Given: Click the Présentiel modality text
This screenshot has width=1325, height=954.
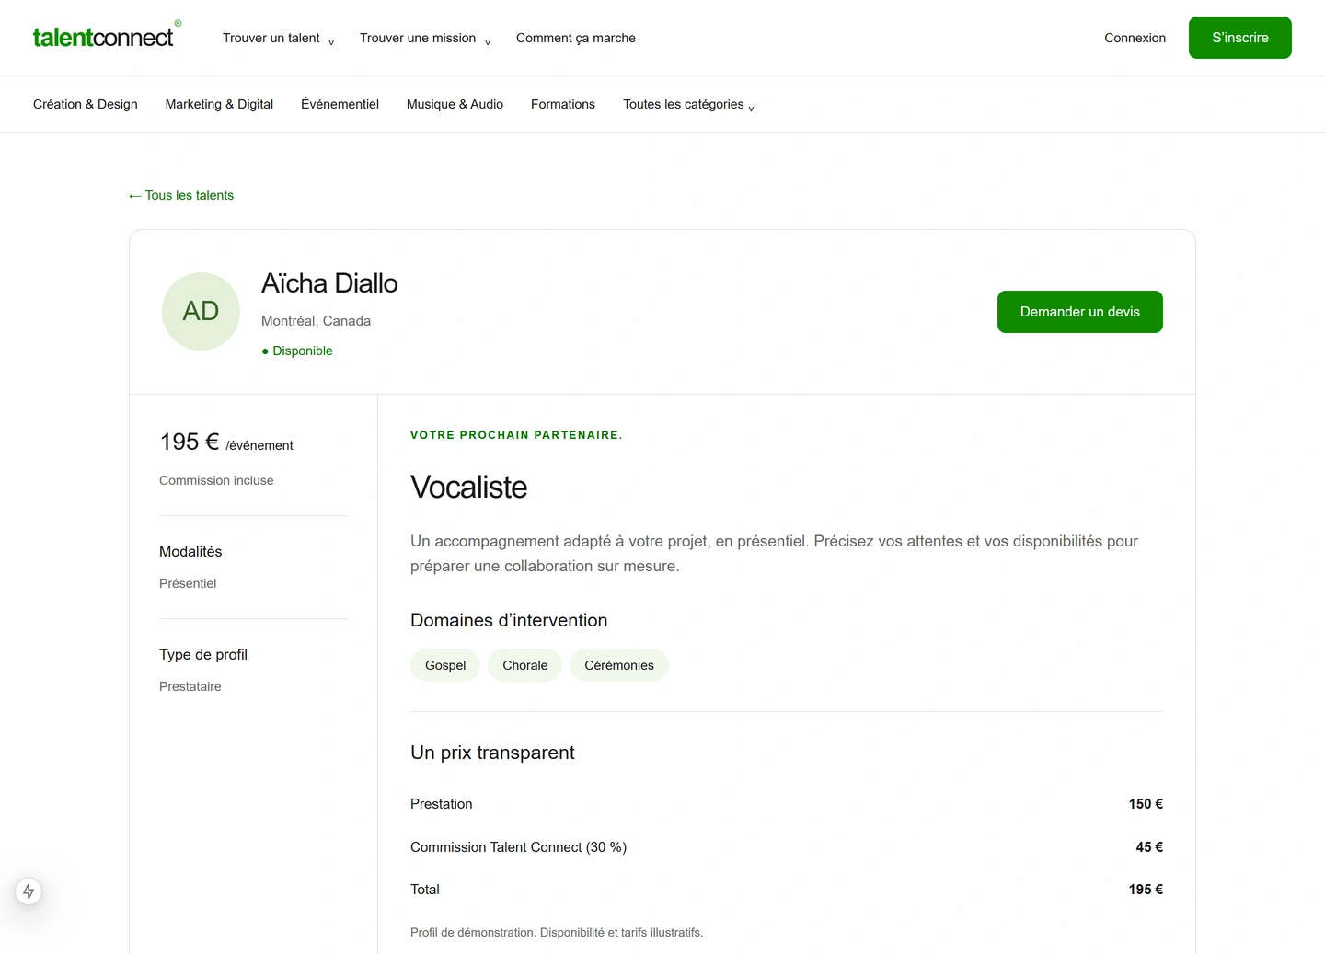Looking at the screenshot, I should (188, 583).
